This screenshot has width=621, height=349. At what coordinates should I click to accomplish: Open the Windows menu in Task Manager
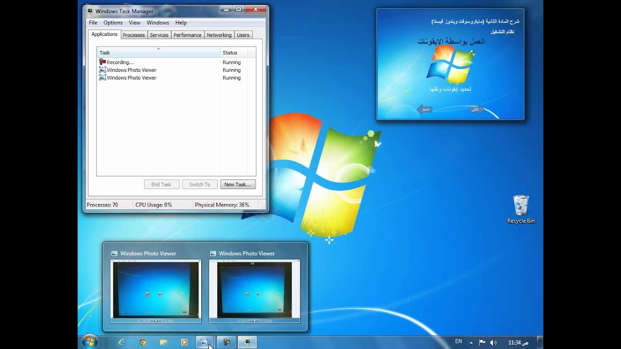tap(158, 23)
